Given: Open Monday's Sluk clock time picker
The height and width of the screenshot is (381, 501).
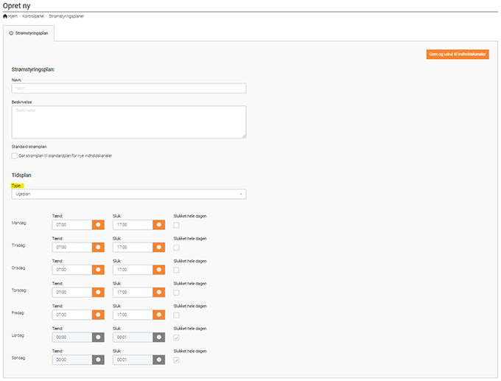Looking at the screenshot, I should click(158, 224).
